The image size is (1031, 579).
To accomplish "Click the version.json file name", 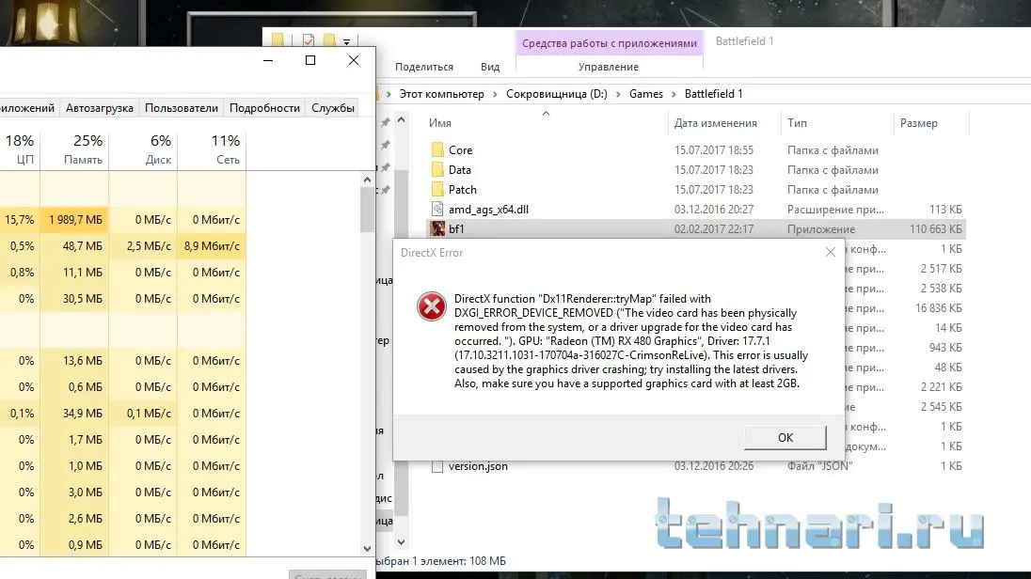I will tap(478, 466).
